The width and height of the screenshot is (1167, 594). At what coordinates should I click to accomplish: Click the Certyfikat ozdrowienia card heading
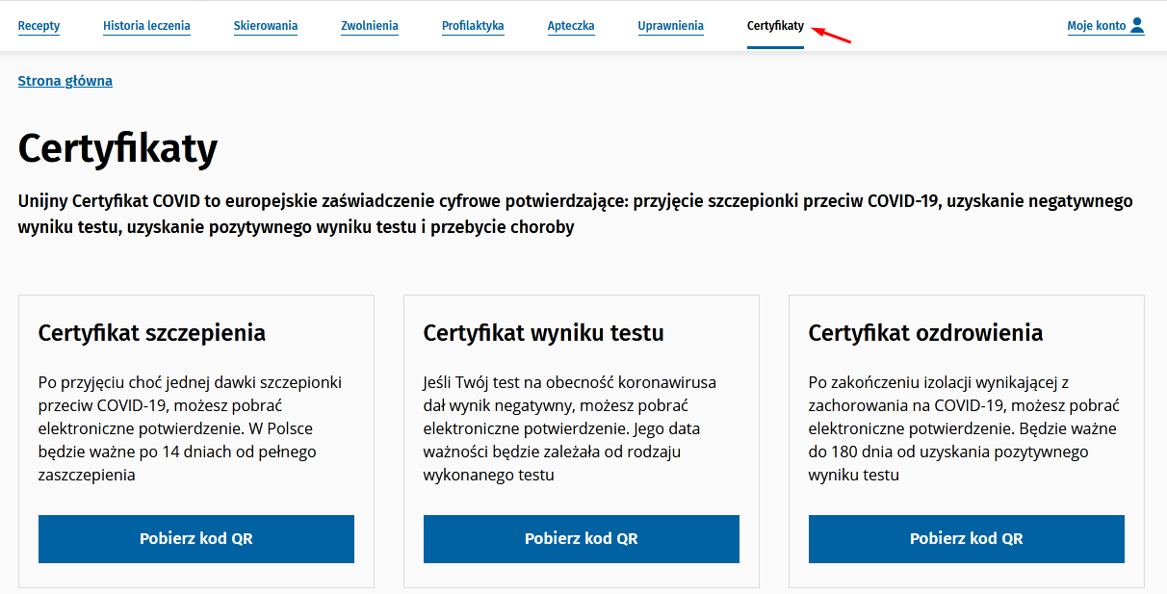point(925,333)
